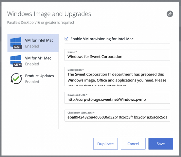The height and width of the screenshot is (157, 181).
Task: Click the Intel badge label on icon
Action: coord(17,47)
